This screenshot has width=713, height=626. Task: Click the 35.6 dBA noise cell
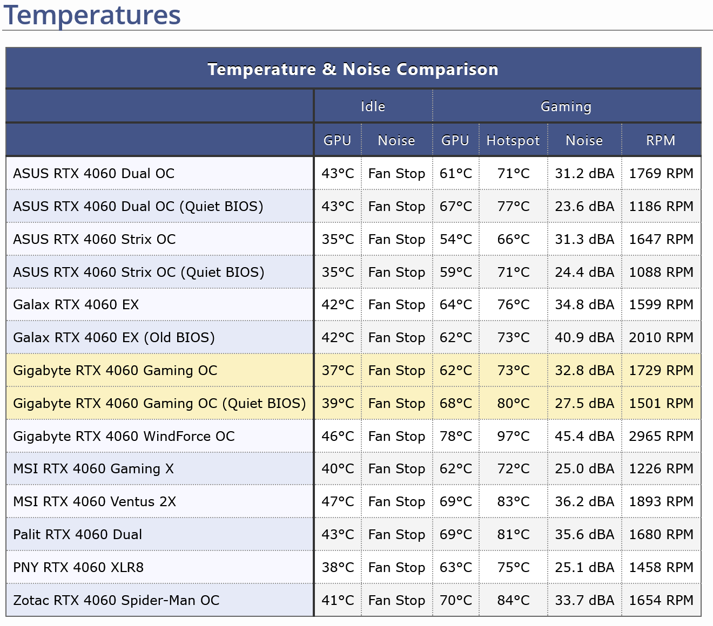(x=584, y=534)
